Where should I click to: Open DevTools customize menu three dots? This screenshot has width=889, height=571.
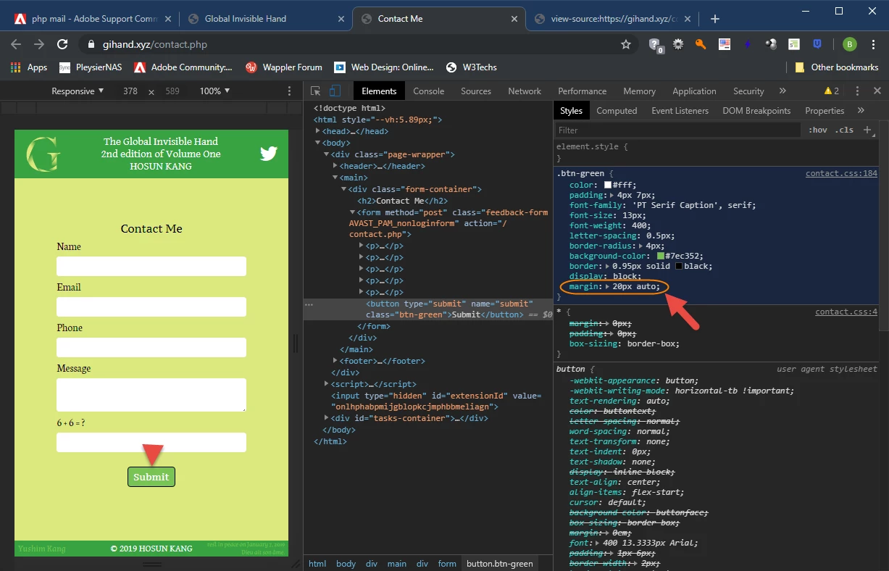click(857, 91)
